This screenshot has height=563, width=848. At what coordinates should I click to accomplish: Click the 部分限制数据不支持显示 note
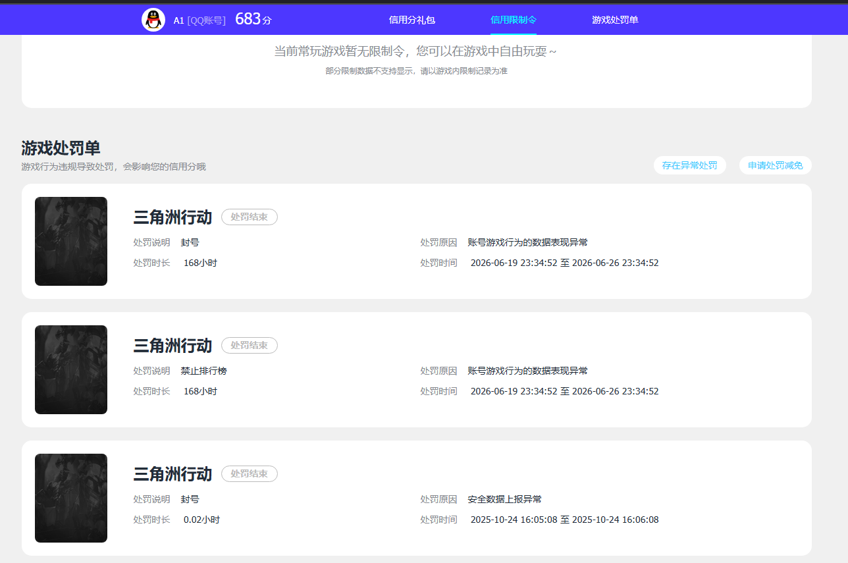click(x=416, y=71)
